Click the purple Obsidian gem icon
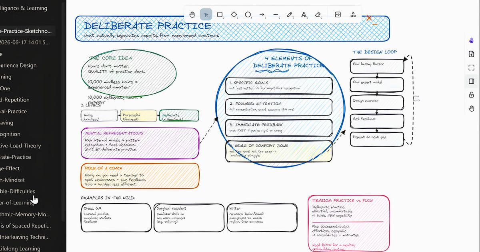Screen dimensions: 480x252 [471, 40]
